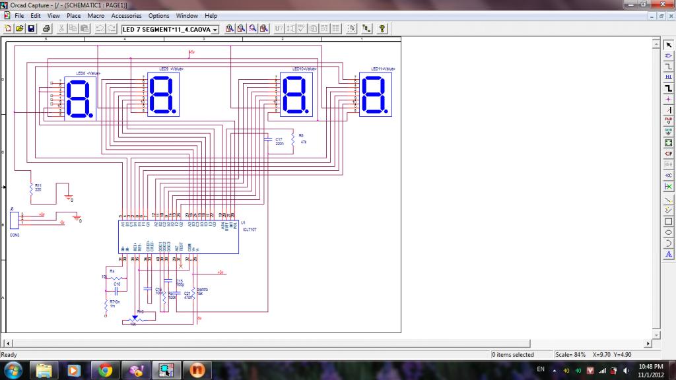Open the Accessories menu
The width and height of the screenshot is (676, 380).
pyautogui.click(x=125, y=15)
